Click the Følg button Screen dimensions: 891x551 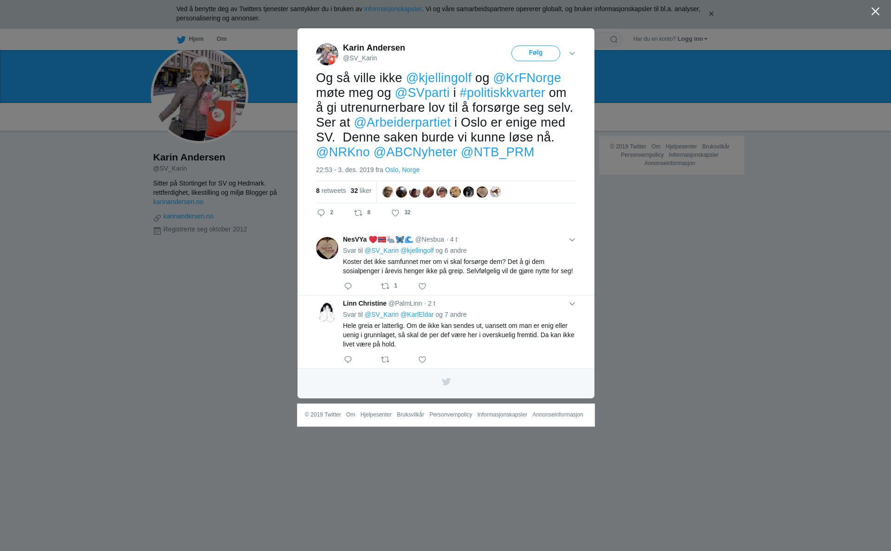536,53
